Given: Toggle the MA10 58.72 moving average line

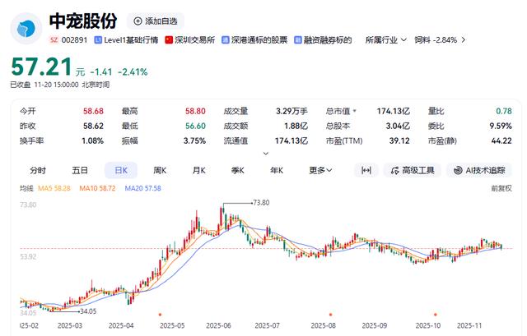Looking at the screenshot, I should click(x=97, y=188).
